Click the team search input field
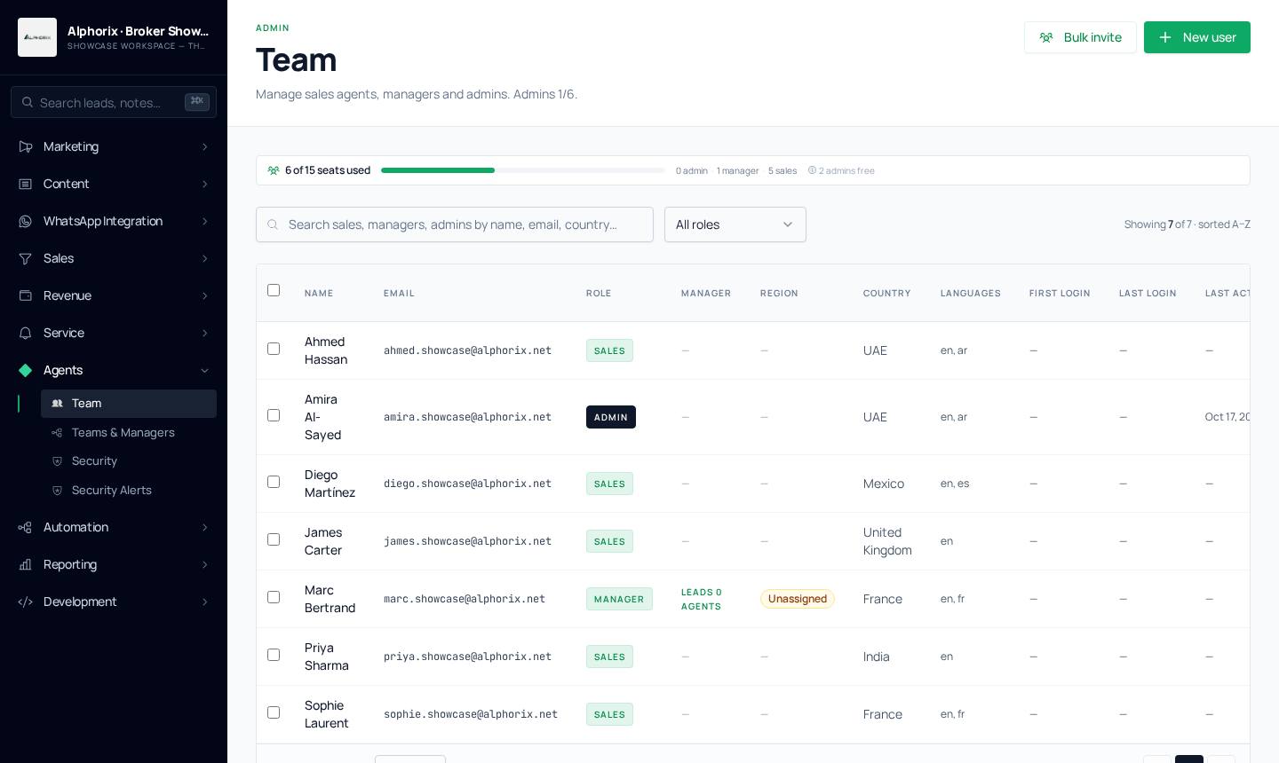The width and height of the screenshot is (1279, 763). (455, 224)
